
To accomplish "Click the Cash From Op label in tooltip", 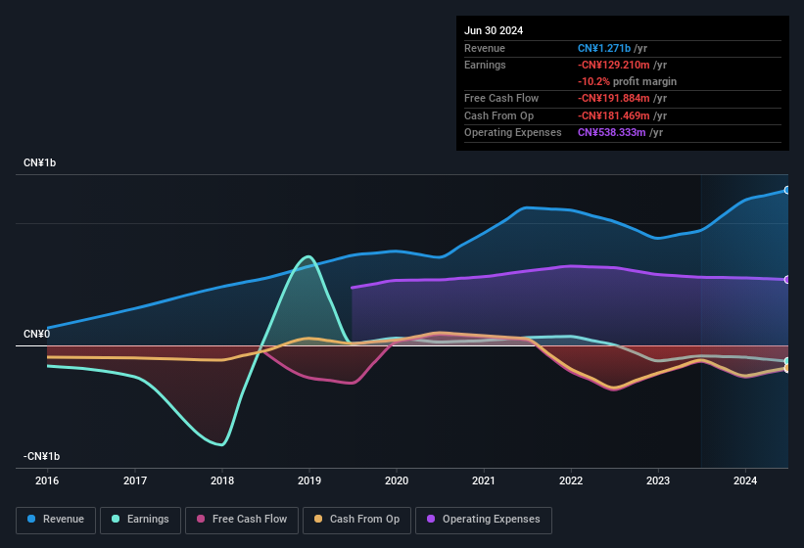I will click(x=498, y=115).
